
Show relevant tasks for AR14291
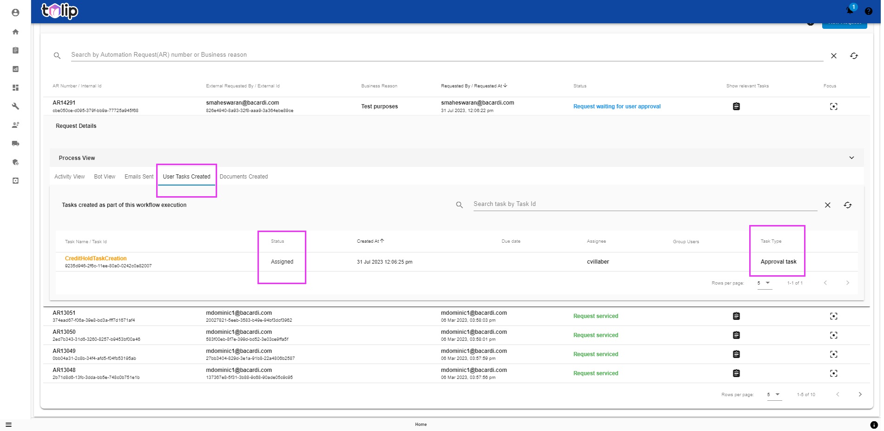coord(736,106)
